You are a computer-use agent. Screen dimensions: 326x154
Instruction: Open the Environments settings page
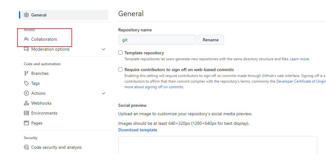tap(44, 113)
